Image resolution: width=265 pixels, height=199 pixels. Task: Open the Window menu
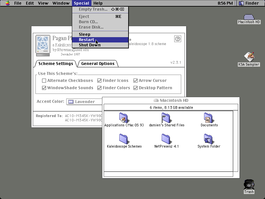pos(61,3)
